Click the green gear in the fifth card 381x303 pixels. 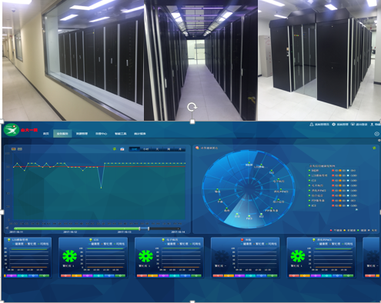pos(298,256)
